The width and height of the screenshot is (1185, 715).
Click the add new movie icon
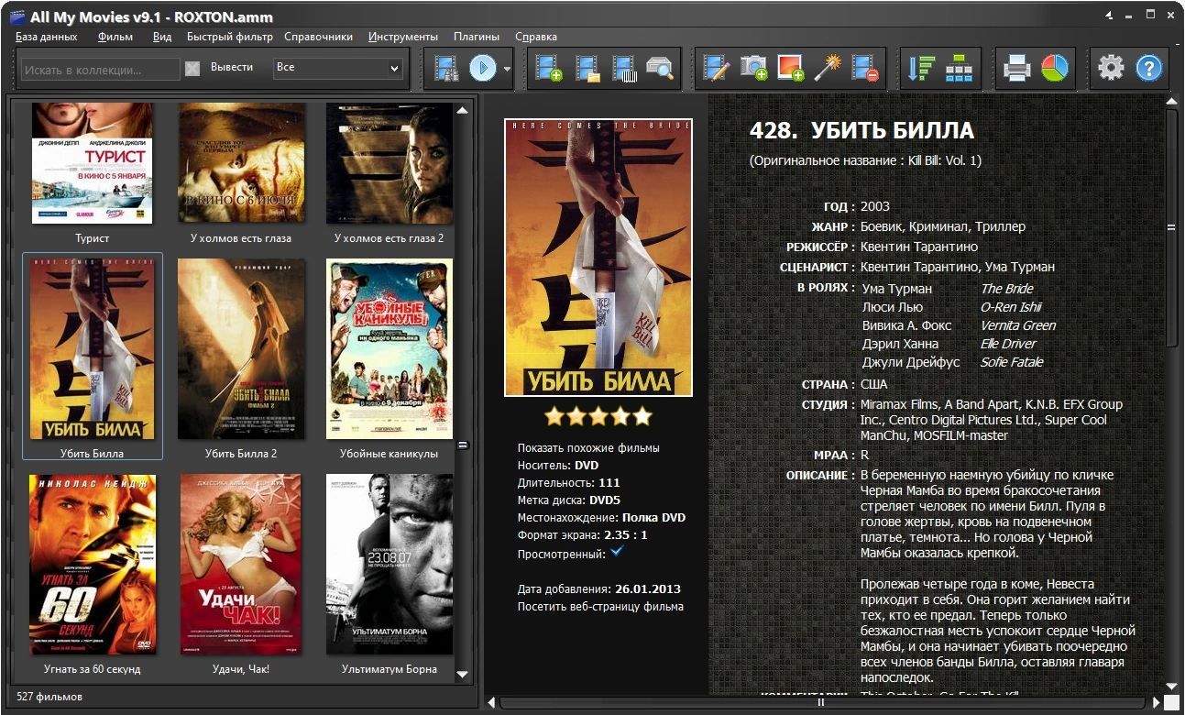pos(549,68)
